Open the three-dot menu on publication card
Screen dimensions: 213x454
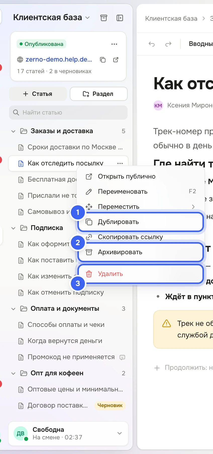pyautogui.click(x=114, y=44)
